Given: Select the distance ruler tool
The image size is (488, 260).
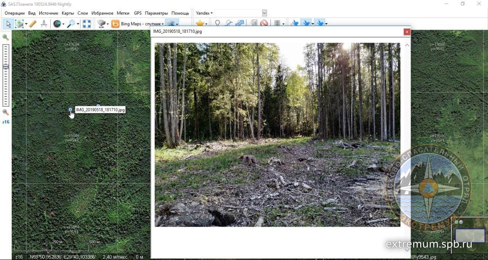Looking at the screenshot, I should (x=33, y=24).
